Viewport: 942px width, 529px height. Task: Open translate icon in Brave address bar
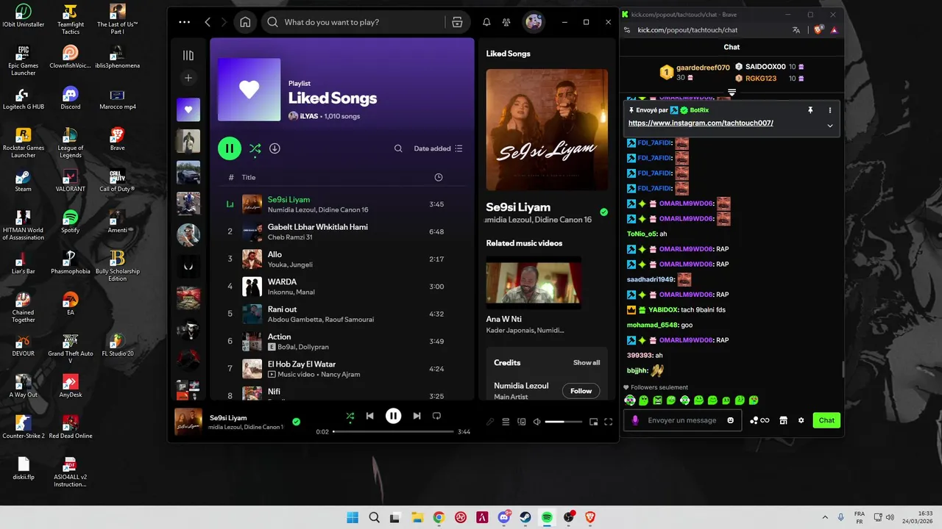796,30
